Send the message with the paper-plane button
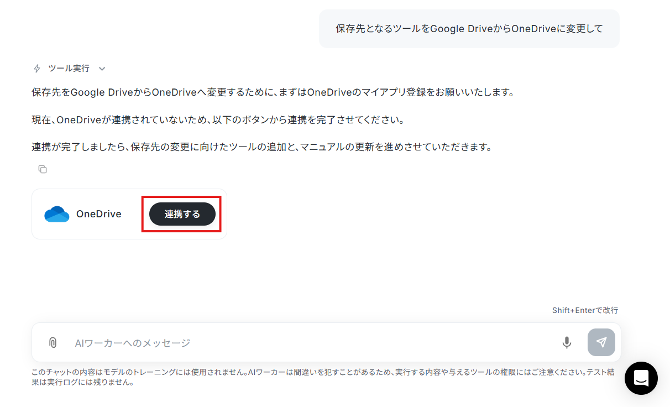The width and height of the screenshot is (670, 407). [601, 342]
